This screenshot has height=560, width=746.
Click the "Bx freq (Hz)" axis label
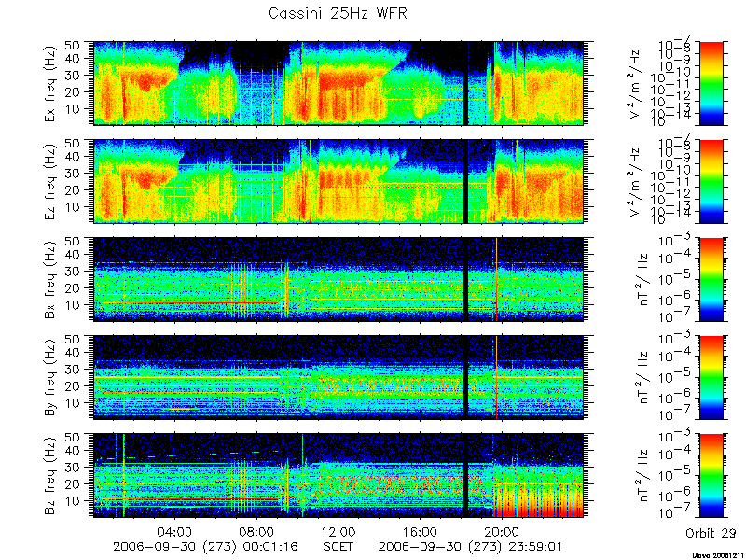click(x=50, y=279)
